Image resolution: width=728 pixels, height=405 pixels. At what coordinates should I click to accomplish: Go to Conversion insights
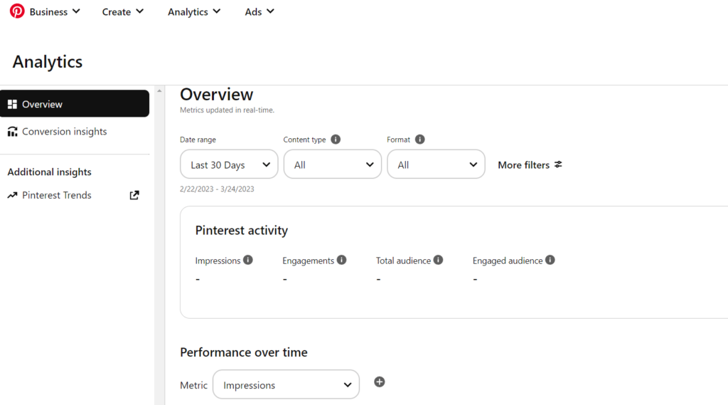point(64,132)
